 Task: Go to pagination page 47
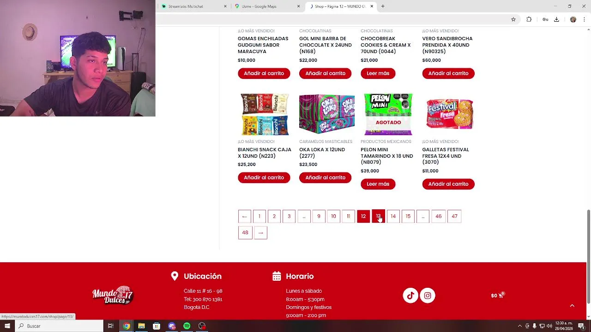pyautogui.click(x=454, y=216)
